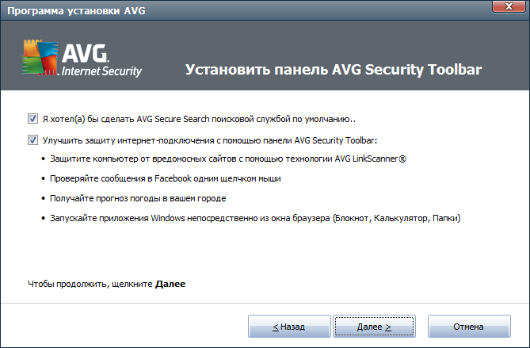Cancel setup with the "Отмена" button
Image resolution: width=530 pixels, height=348 pixels.
click(x=468, y=326)
